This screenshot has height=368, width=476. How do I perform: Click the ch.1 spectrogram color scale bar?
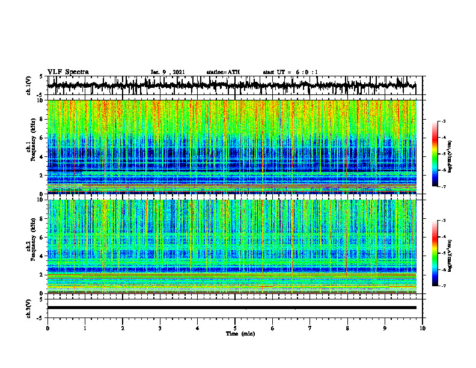[435, 154]
